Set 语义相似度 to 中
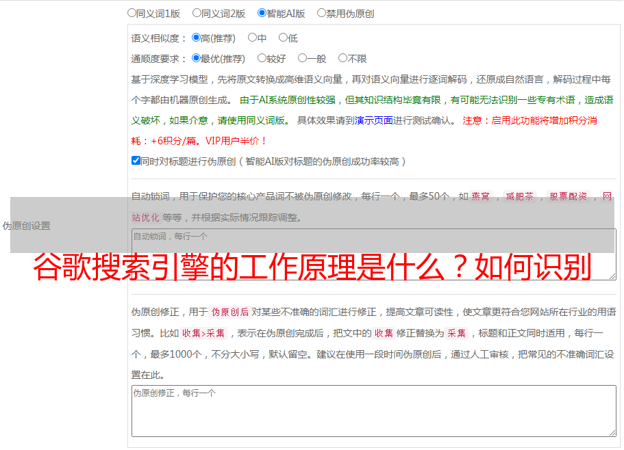Screen dimensions: 624x450 (252, 38)
